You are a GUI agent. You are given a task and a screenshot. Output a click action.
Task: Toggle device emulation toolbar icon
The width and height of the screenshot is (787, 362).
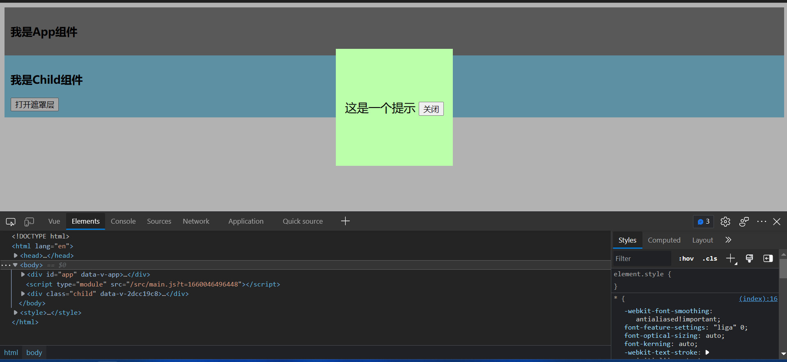pos(29,222)
